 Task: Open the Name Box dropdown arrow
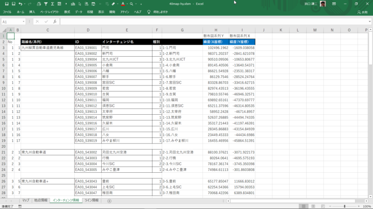(x=23, y=22)
